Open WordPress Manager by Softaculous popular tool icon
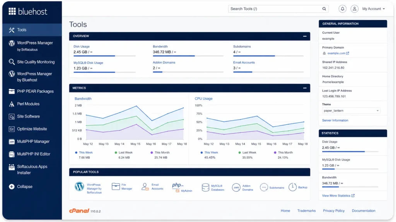396x222 pixels. [79, 187]
